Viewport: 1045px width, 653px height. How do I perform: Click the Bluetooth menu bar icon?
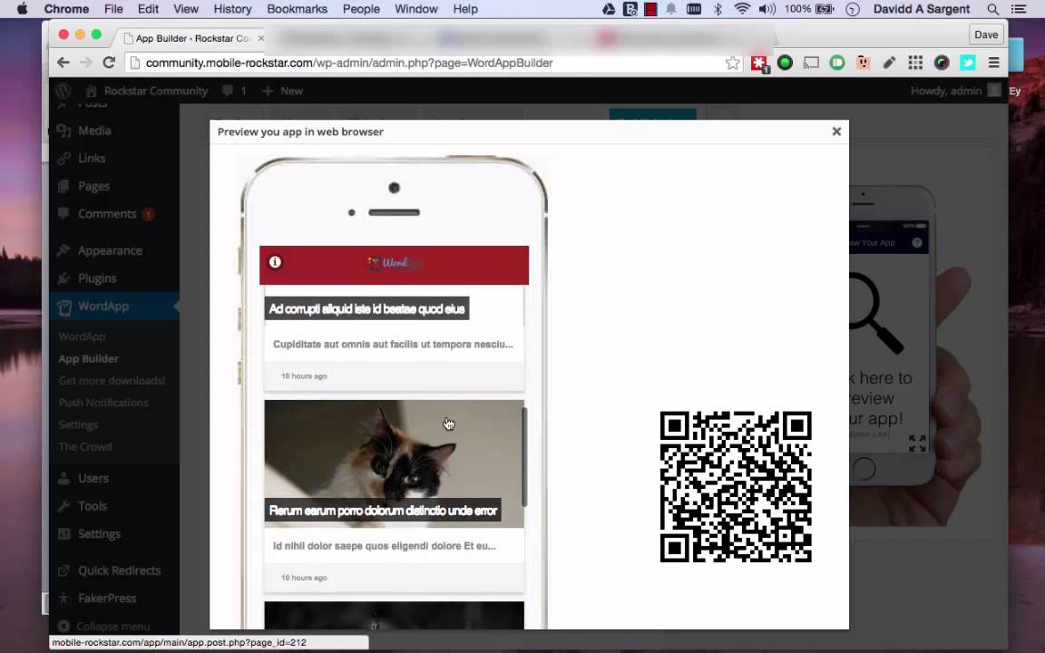click(x=718, y=9)
